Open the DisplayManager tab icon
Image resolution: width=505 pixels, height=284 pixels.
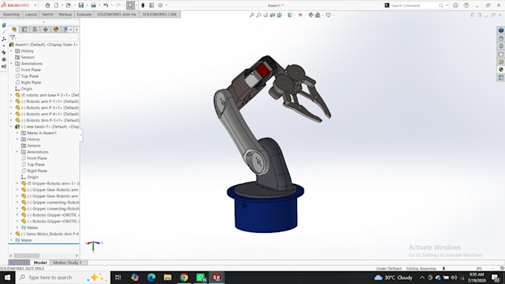tap(56, 29)
